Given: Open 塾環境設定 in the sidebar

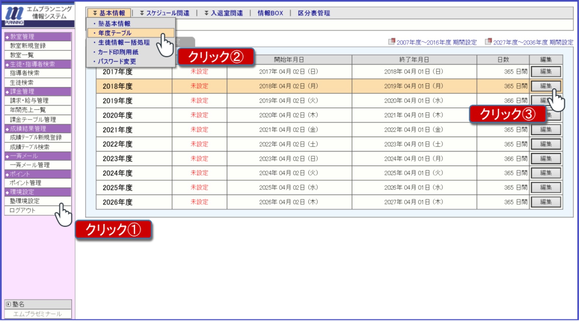Looking at the screenshot, I should click(25, 201).
